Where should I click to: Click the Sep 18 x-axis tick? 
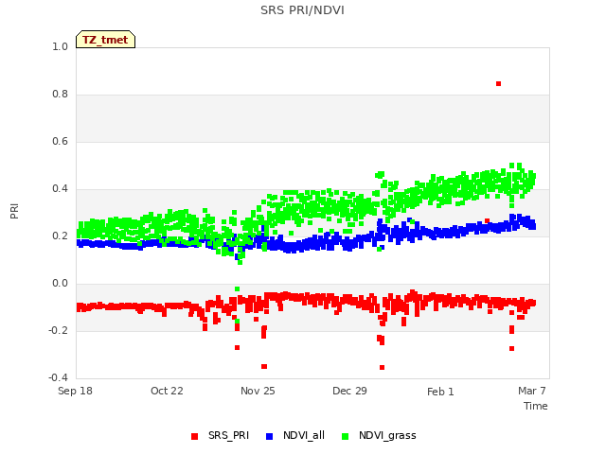tap(75, 391)
